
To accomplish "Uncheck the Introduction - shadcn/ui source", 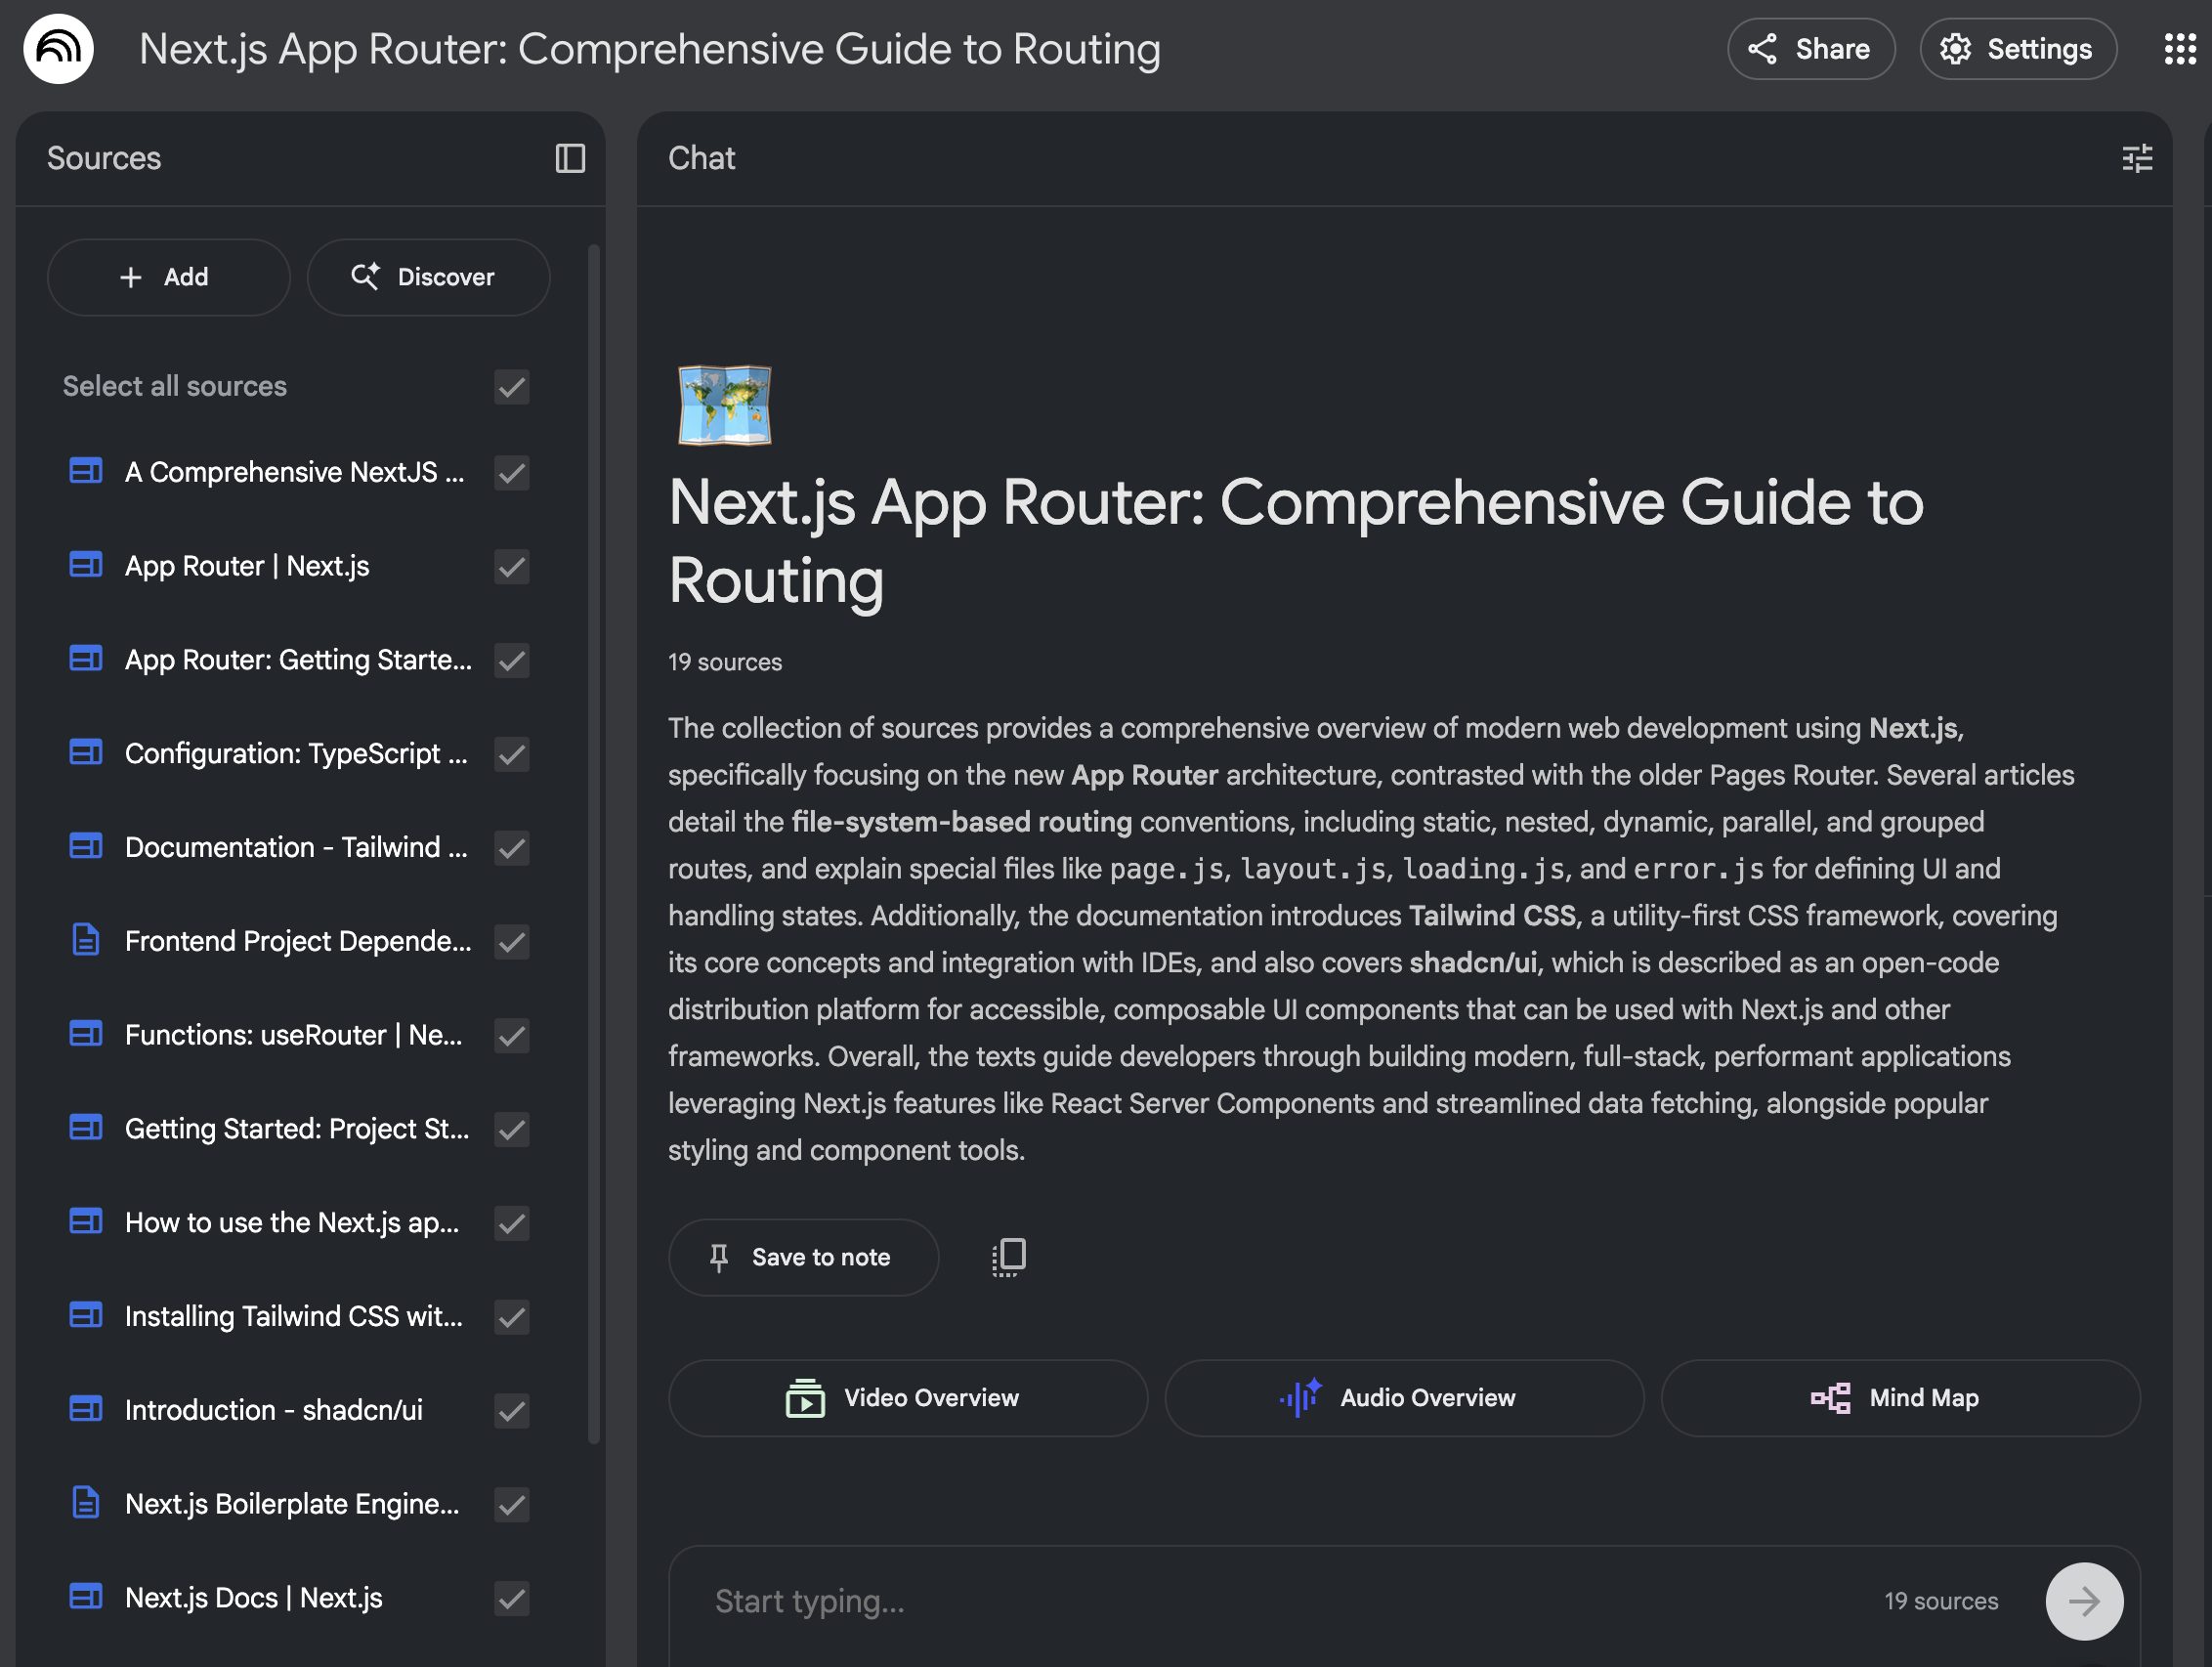I will coord(512,1410).
